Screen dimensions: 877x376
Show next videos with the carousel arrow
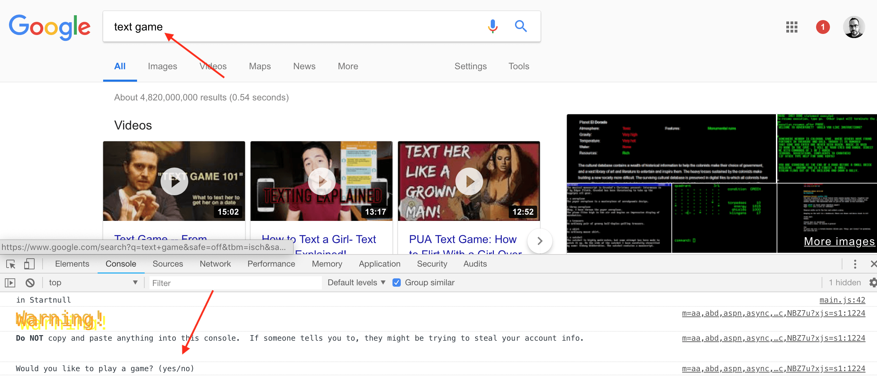click(540, 241)
